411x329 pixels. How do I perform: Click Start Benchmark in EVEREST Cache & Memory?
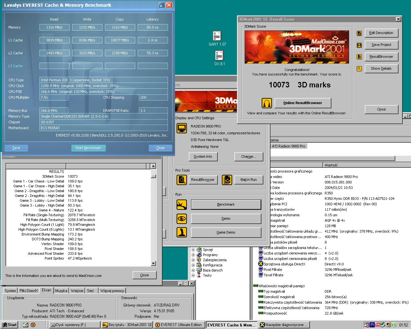[x=88, y=148]
